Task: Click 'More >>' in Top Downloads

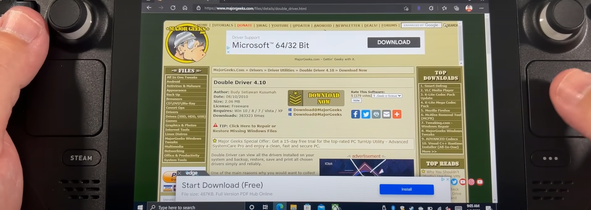Action: (429, 151)
